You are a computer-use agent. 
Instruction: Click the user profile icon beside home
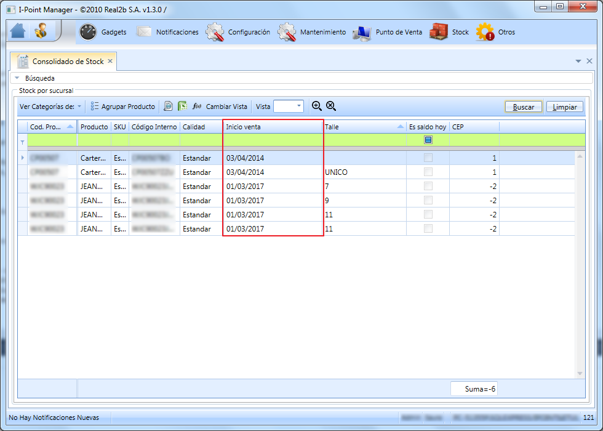[x=41, y=31]
